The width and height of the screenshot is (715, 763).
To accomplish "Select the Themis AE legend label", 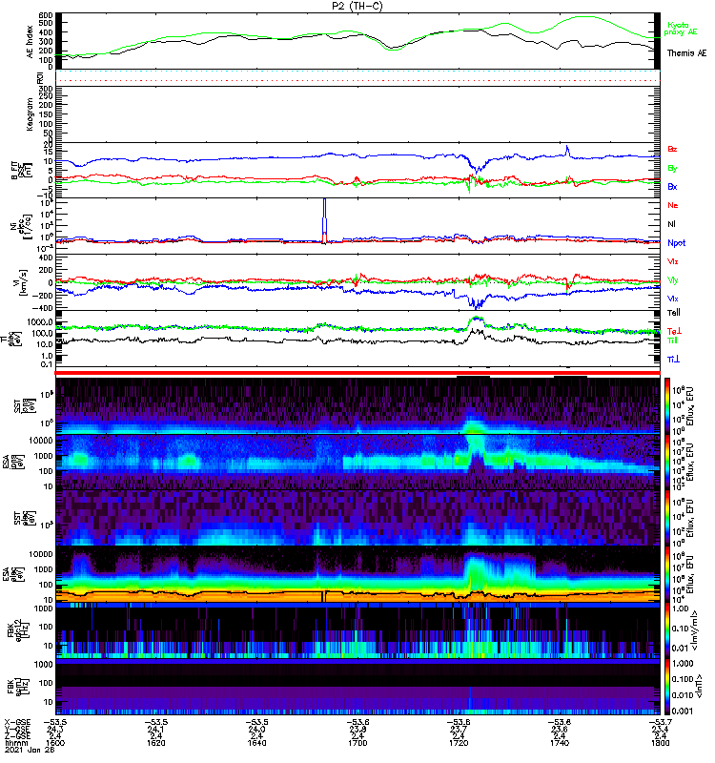I will pyautogui.click(x=686, y=53).
